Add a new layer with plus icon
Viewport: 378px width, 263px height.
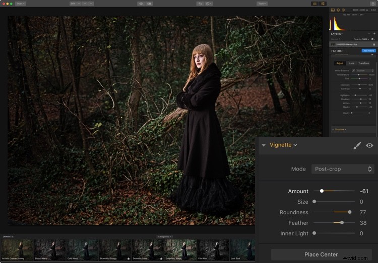click(x=374, y=34)
